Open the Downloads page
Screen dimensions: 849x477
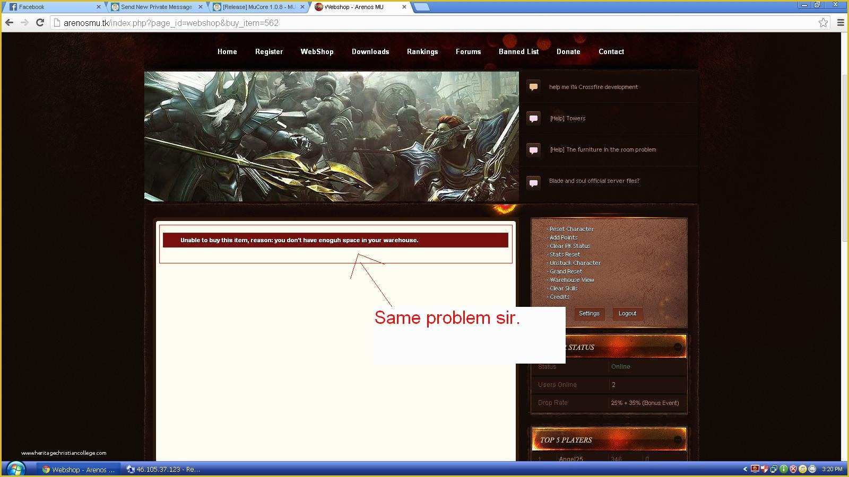370,51
